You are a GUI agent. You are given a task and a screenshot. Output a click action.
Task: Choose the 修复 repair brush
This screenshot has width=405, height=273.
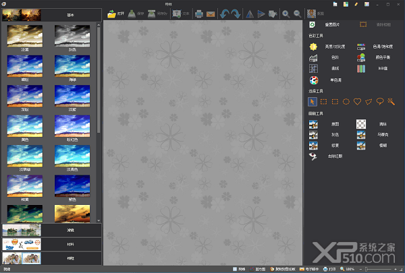pos(313,146)
